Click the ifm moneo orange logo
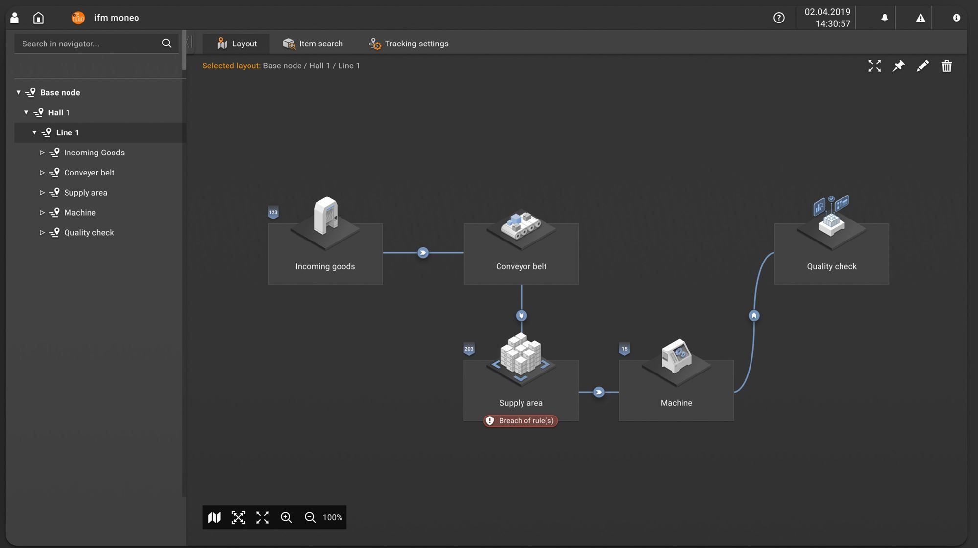The image size is (978, 548). 78,18
